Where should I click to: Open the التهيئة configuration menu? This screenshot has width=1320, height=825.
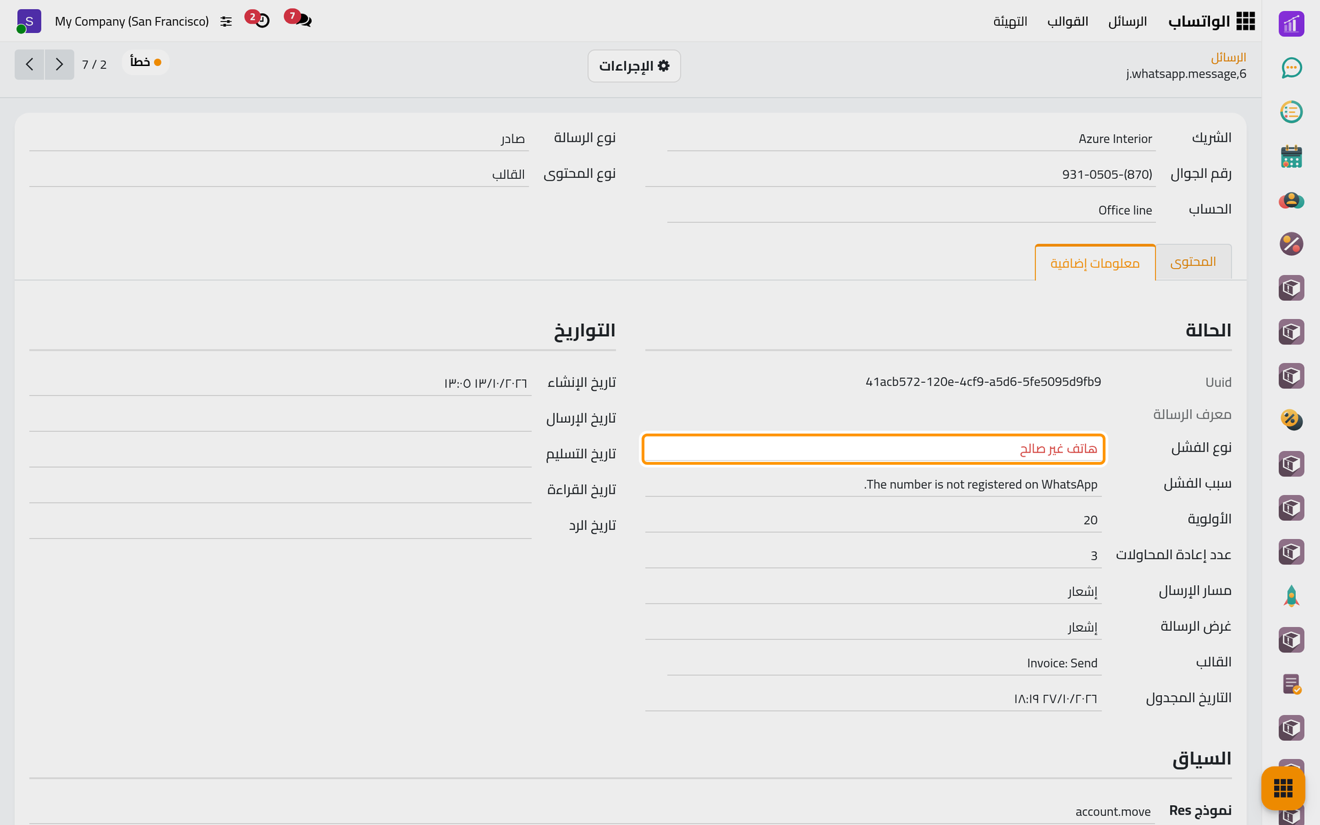[1010, 21]
